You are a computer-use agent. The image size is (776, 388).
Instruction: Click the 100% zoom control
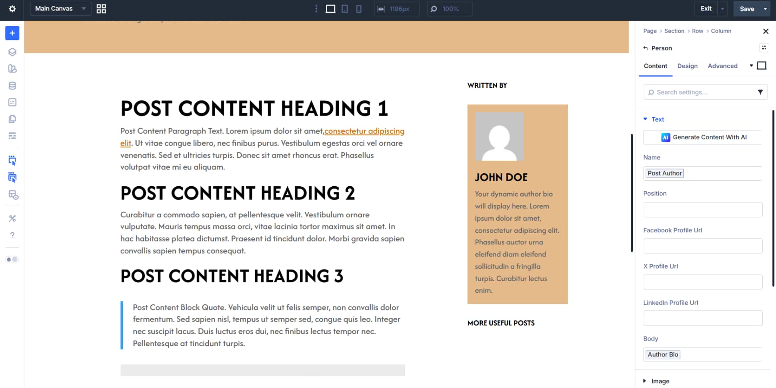pyautogui.click(x=449, y=9)
